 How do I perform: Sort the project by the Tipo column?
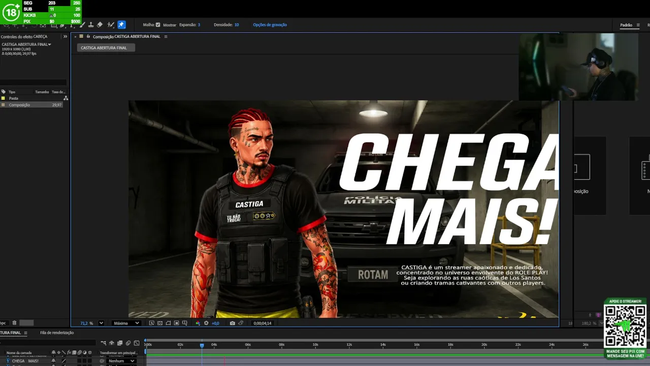coord(12,92)
